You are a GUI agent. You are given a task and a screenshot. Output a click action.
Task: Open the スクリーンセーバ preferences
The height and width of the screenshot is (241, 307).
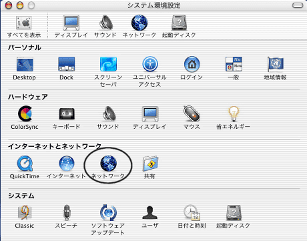pos(108,64)
